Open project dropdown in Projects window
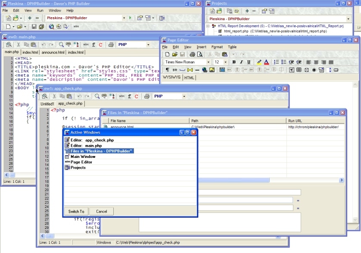This screenshot has height=253, width=361. click(x=348, y=19)
